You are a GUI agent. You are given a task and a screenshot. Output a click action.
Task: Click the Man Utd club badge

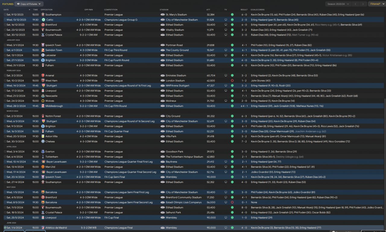click(43, 167)
